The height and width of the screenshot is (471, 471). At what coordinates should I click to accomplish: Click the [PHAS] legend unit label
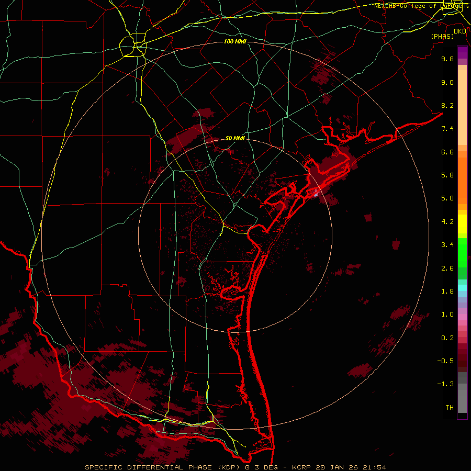pyautogui.click(x=442, y=36)
